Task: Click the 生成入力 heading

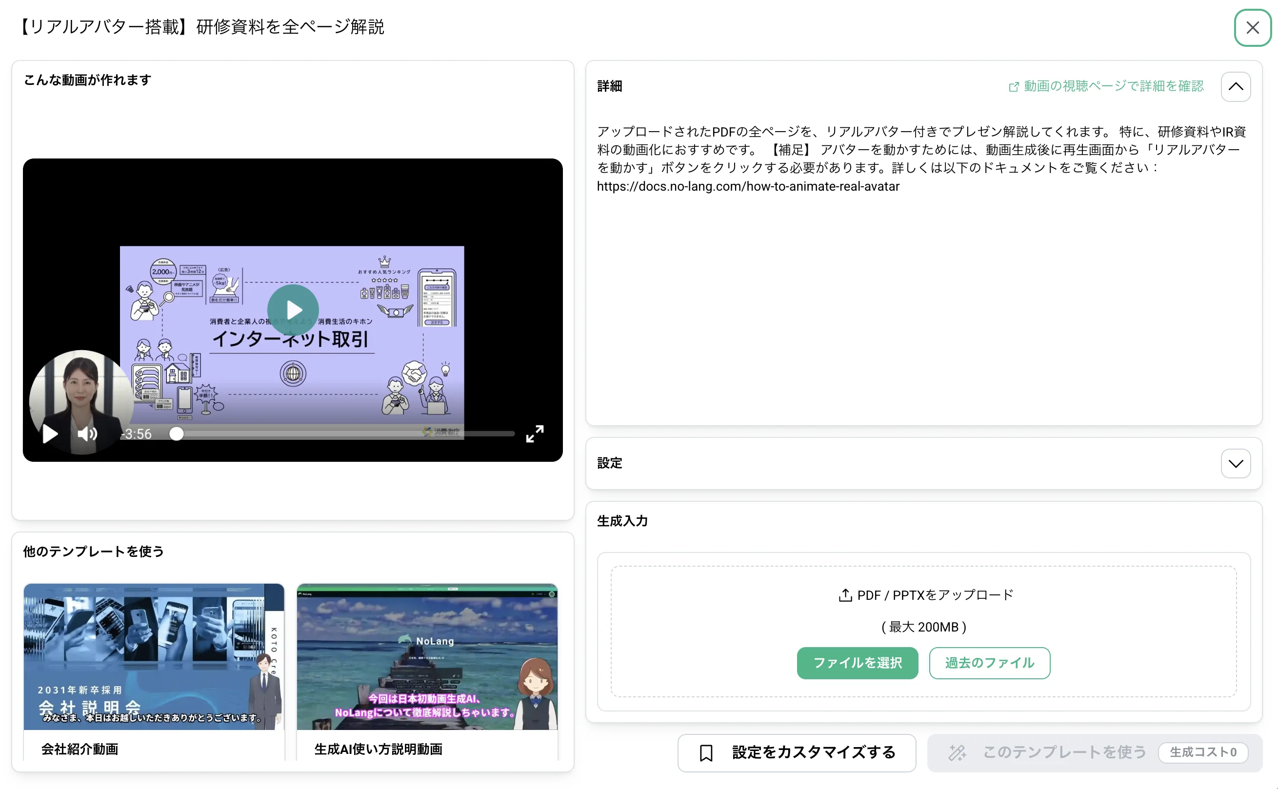Action: (622, 521)
